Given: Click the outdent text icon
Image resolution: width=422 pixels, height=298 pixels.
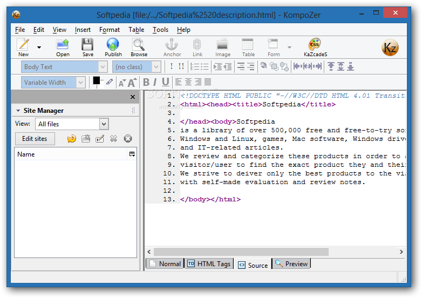Looking at the screenshot, I should coord(228,66).
